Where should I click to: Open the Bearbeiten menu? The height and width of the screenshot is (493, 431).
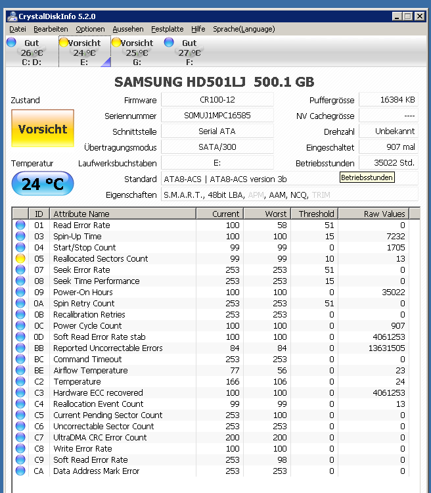click(51, 29)
